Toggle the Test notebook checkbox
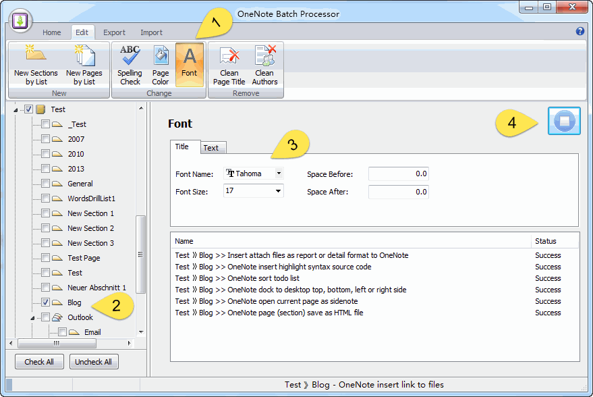The width and height of the screenshot is (593, 397). coord(28,109)
